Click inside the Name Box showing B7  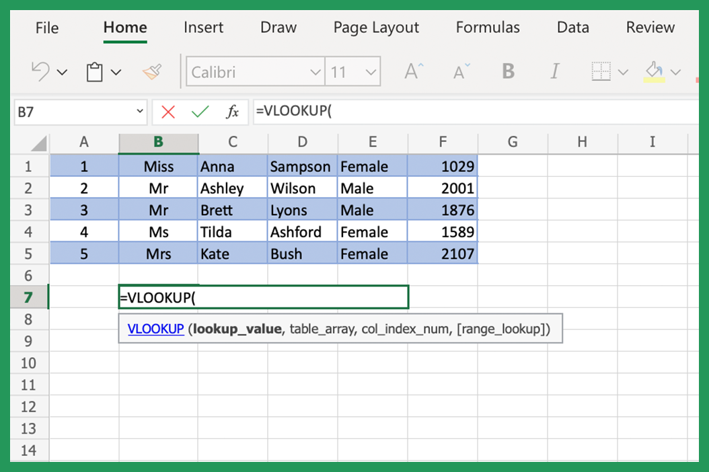(67, 111)
